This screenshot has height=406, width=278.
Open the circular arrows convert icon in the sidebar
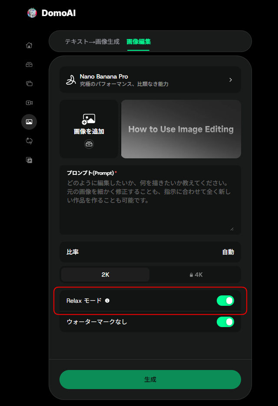29,141
